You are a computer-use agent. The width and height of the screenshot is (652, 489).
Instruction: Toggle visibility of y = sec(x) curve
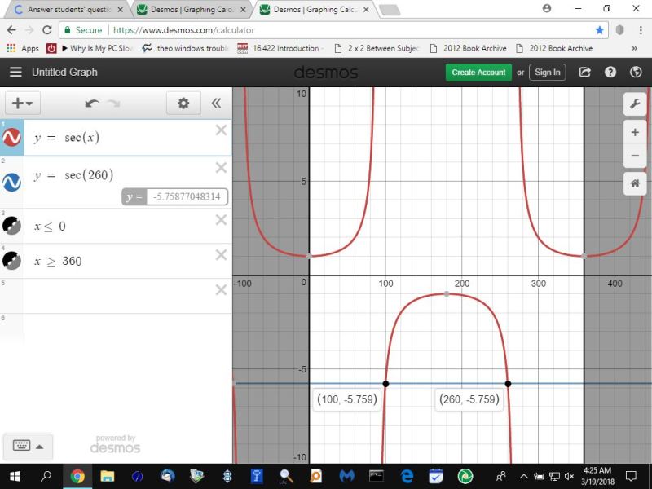11,137
